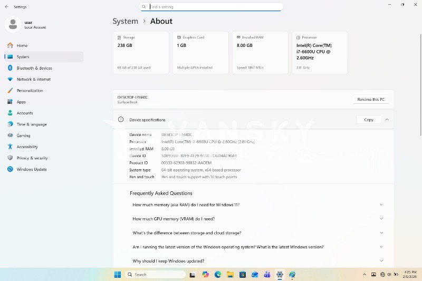
Task: Open Microsoft Edge from the taskbar
Action: (x=218, y=275)
